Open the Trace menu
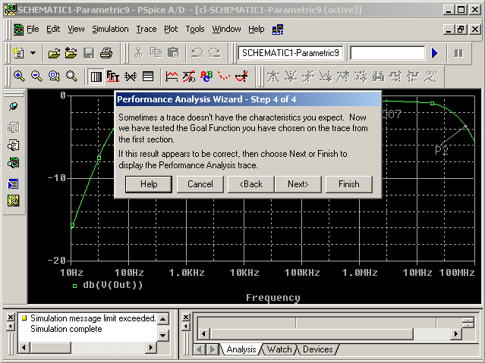 (x=146, y=29)
